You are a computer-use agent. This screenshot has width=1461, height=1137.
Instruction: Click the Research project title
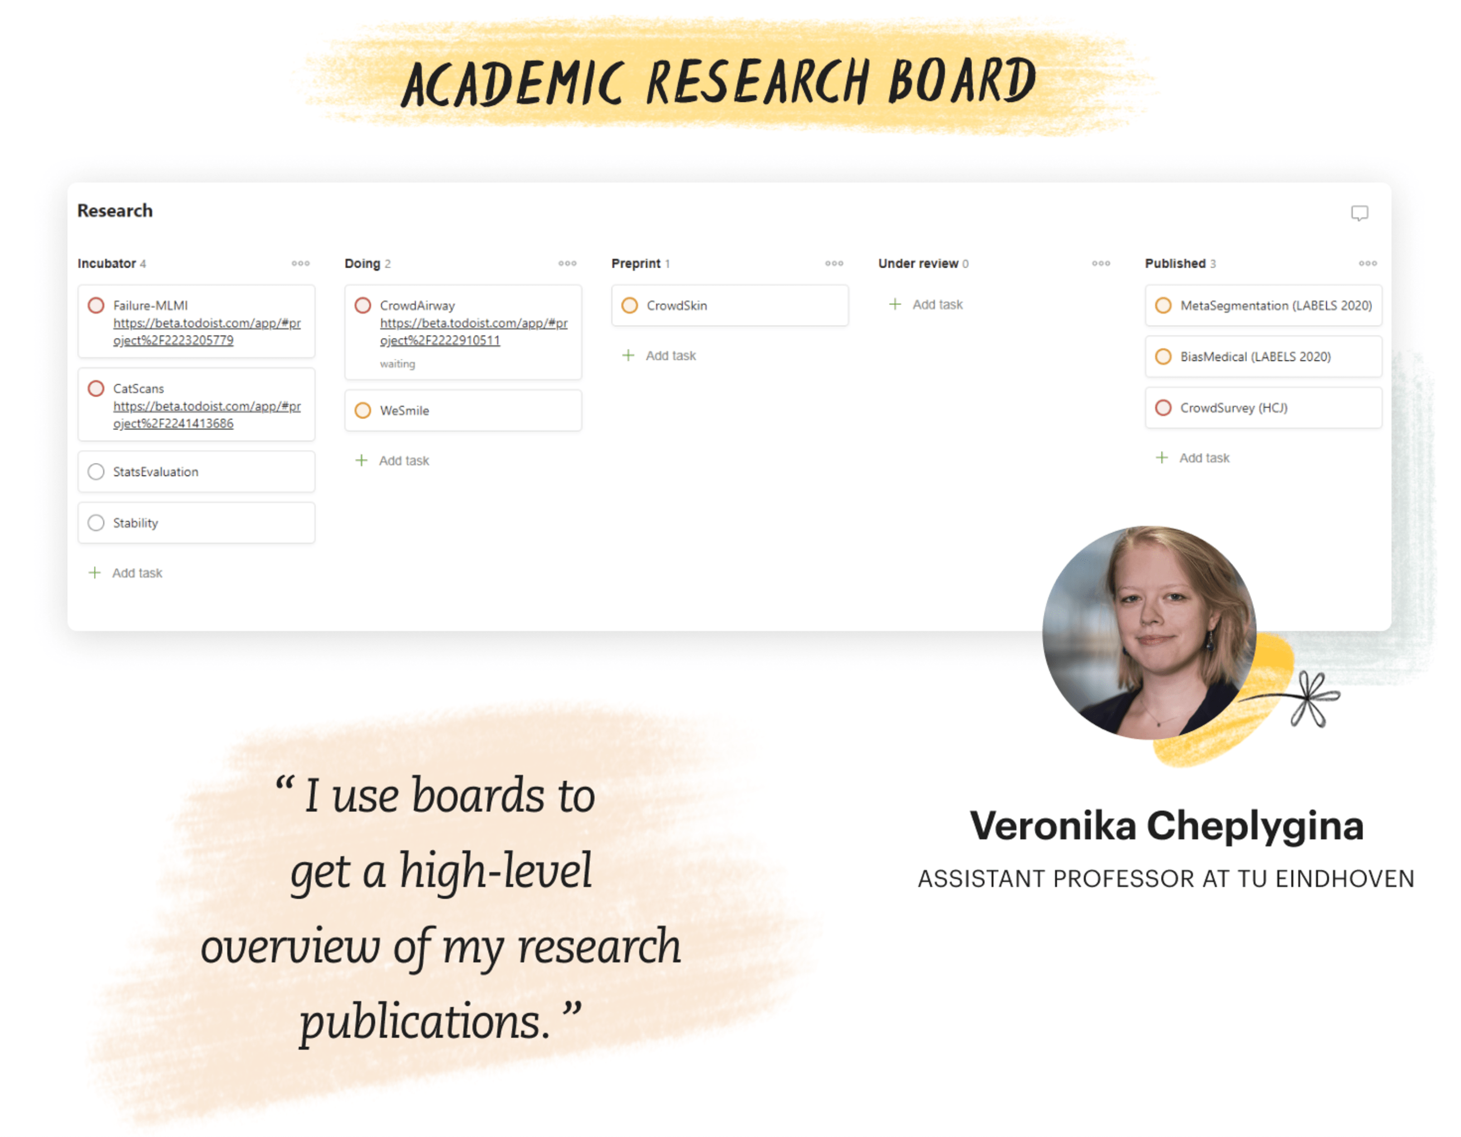pyautogui.click(x=115, y=211)
